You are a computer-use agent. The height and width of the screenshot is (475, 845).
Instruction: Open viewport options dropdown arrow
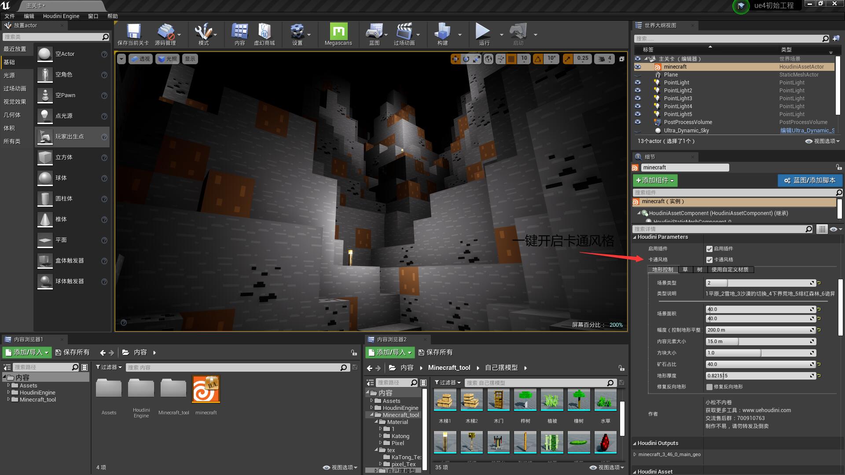121,59
